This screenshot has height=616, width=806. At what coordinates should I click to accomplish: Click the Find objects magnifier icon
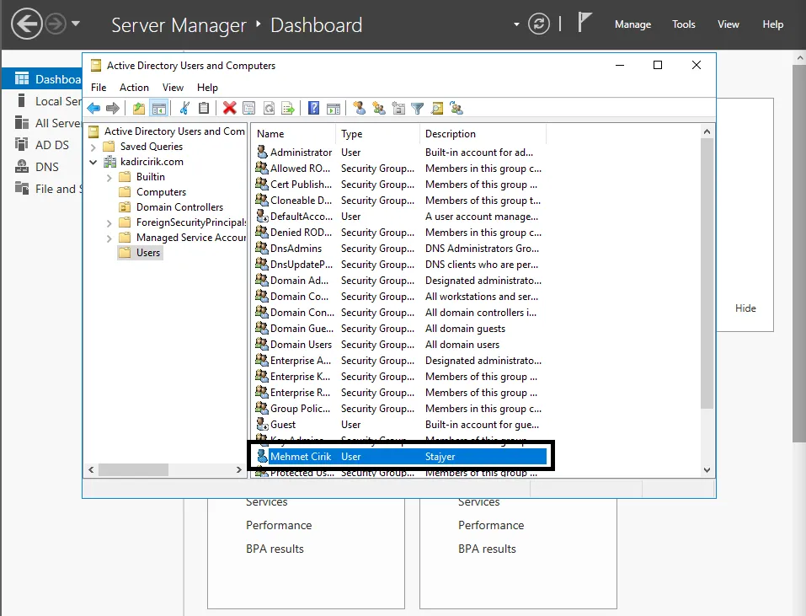[x=437, y=109]
